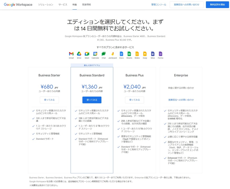Open the ソリューション menu
230x189 pixels.
[x=46, y=4]
